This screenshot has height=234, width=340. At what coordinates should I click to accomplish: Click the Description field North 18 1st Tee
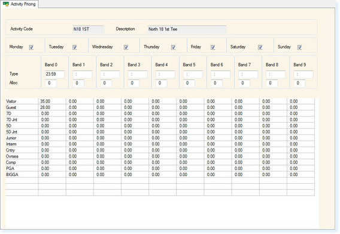click(187, 29)
